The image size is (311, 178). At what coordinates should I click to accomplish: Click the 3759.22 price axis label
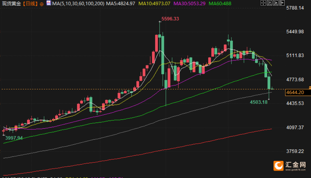click(295, 151)
